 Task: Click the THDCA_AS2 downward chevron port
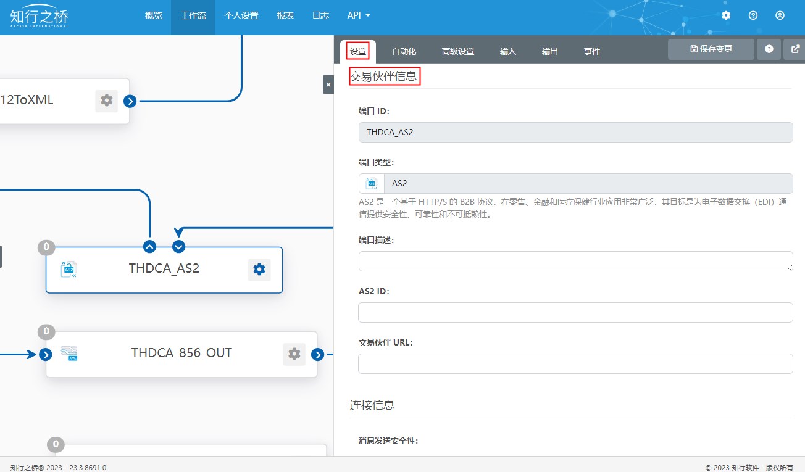[178, 247]
